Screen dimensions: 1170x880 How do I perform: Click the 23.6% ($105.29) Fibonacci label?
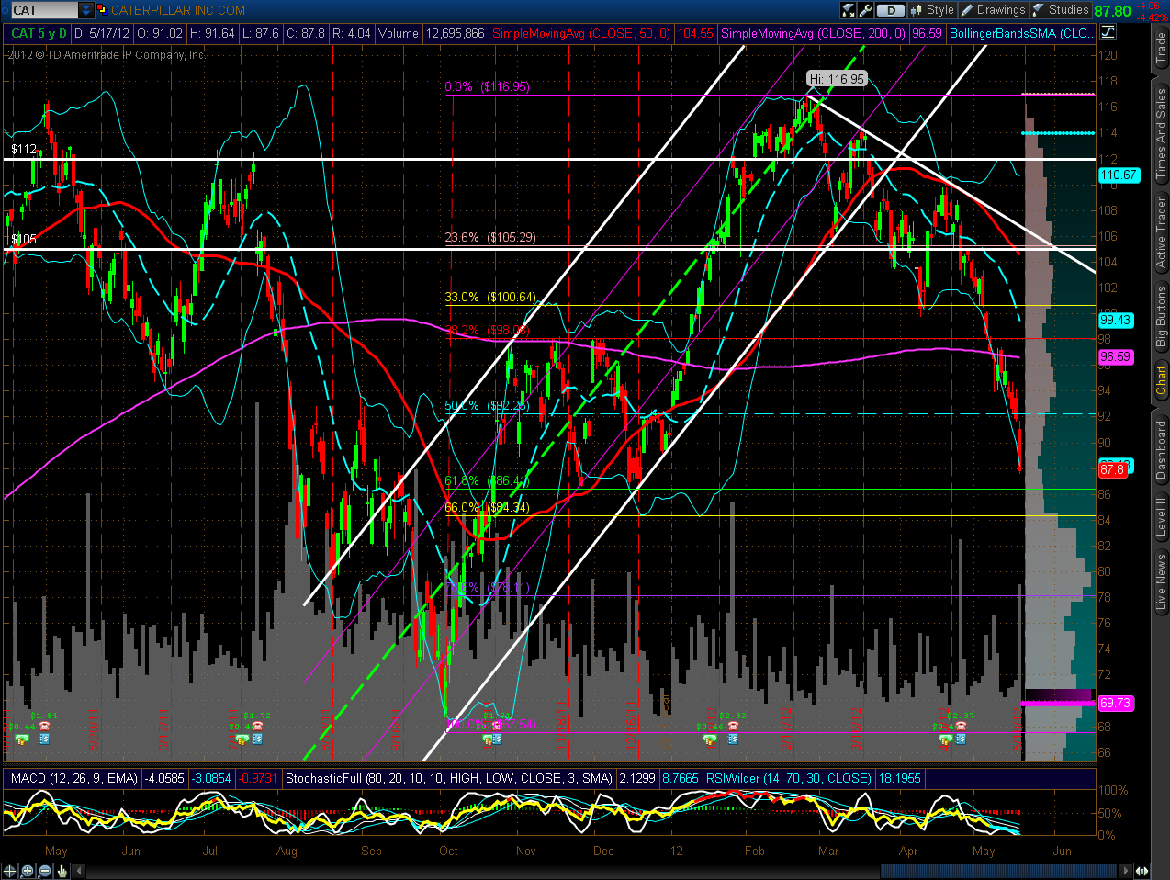coord(490,237)
